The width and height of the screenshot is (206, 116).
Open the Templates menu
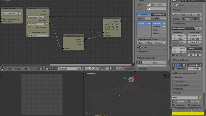tap(142, 69)
